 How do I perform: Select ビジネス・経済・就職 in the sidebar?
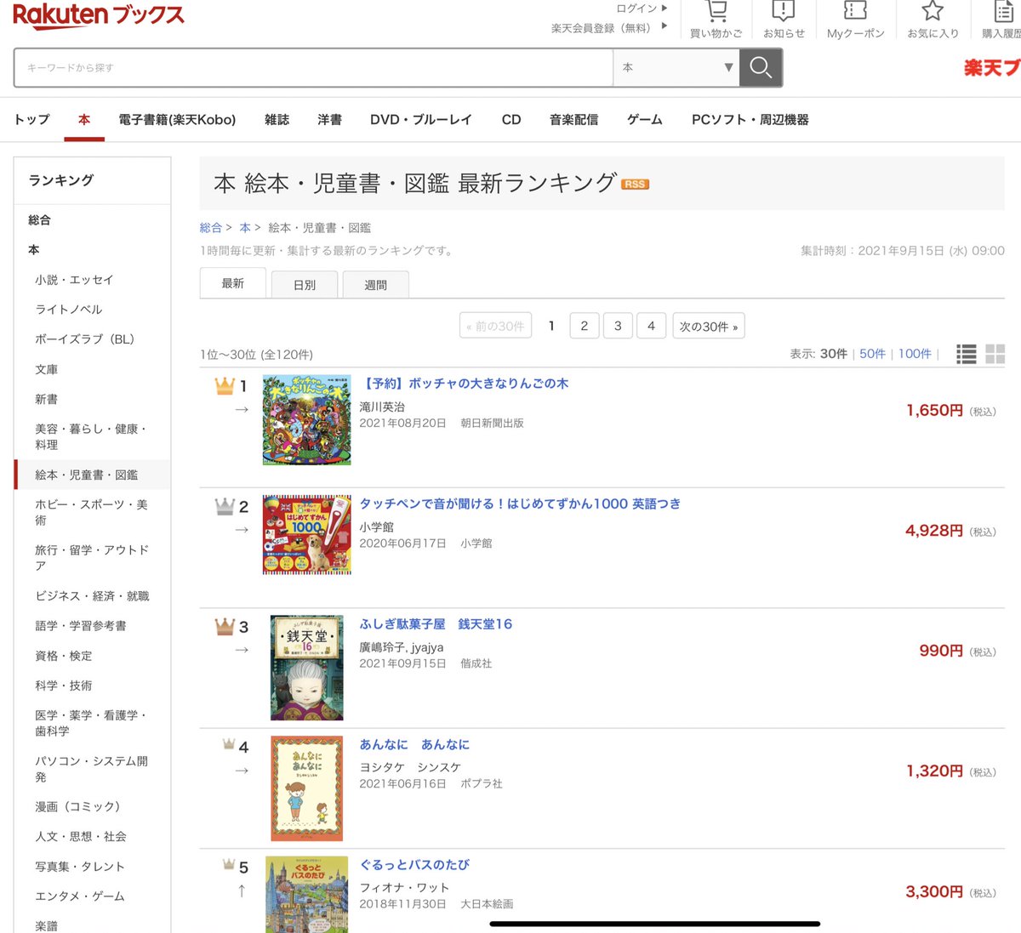coord(92,596)
